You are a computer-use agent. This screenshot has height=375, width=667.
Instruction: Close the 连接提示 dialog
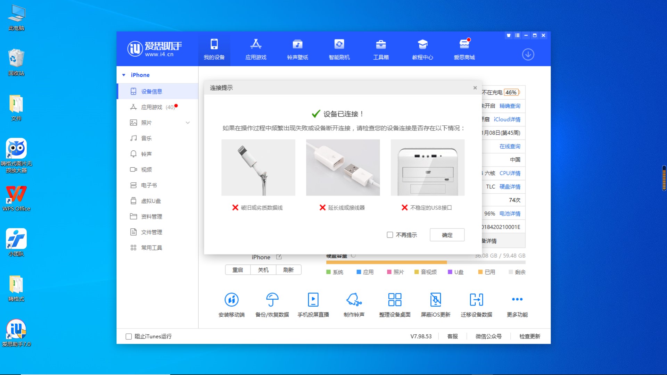(475, 88)
